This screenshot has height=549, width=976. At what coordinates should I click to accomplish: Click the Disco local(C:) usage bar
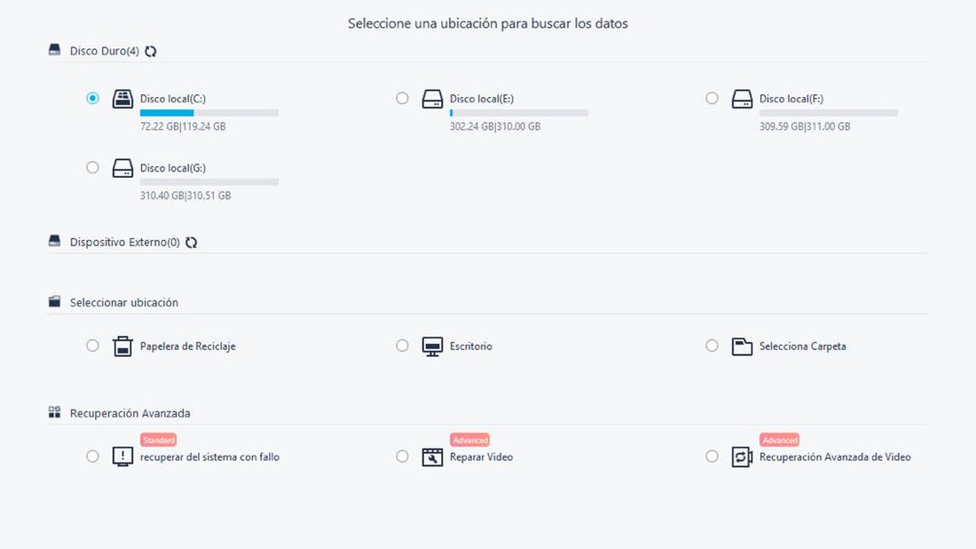(209, 113)
